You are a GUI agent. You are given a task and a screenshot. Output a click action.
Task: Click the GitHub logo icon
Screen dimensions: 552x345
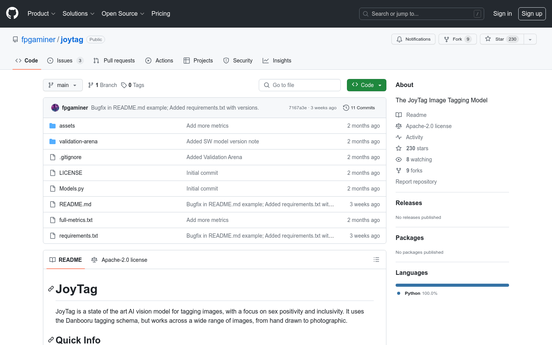pyautogui.click(x=12, y=13)
